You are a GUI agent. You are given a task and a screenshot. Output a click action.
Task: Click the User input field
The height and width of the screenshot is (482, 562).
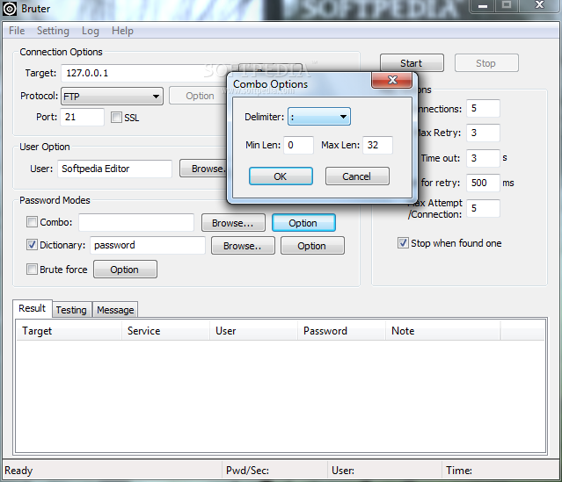[114, 169]
